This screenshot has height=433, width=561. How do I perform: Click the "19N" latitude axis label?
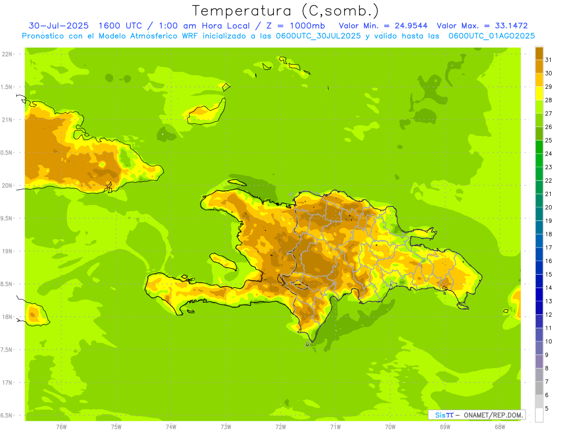7,251
